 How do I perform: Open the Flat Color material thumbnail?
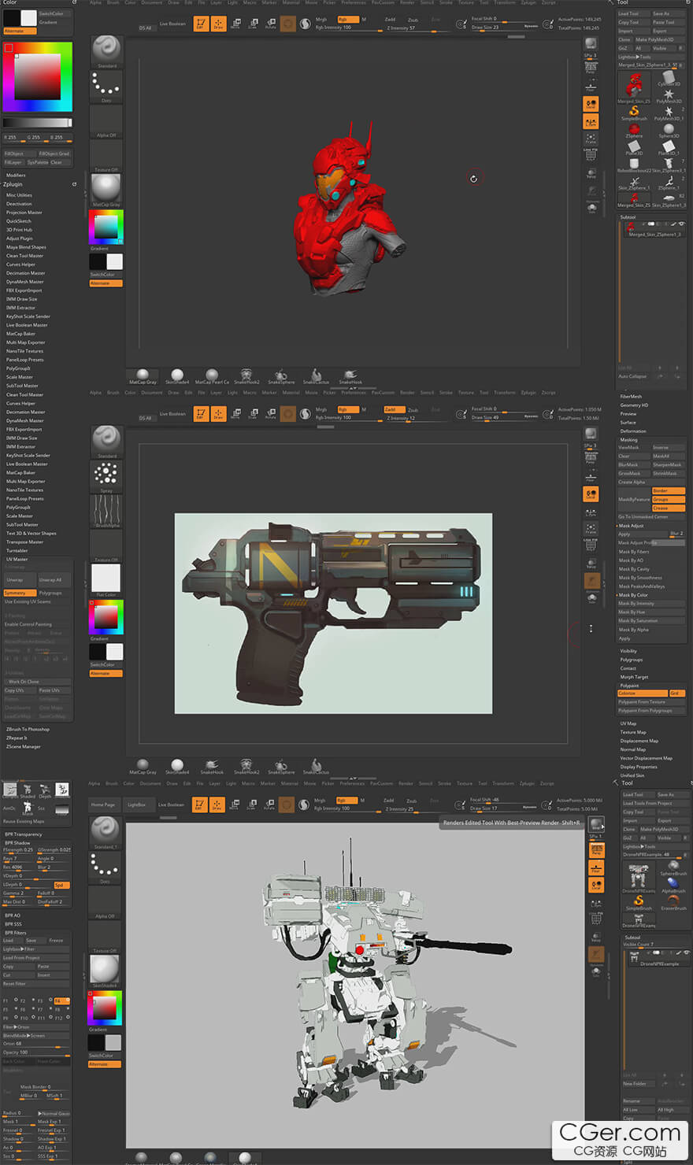(106, 580)
